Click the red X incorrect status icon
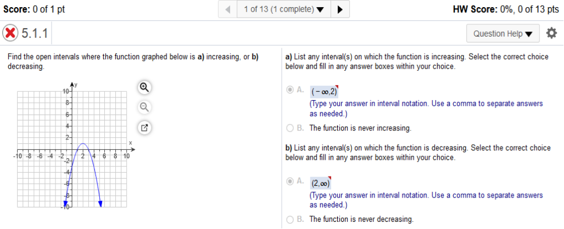Viewport: 564px width, 229px height. coord(11,33)
